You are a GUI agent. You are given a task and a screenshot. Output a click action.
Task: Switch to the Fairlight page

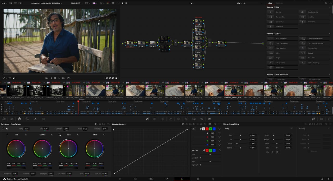click(198, 179)
